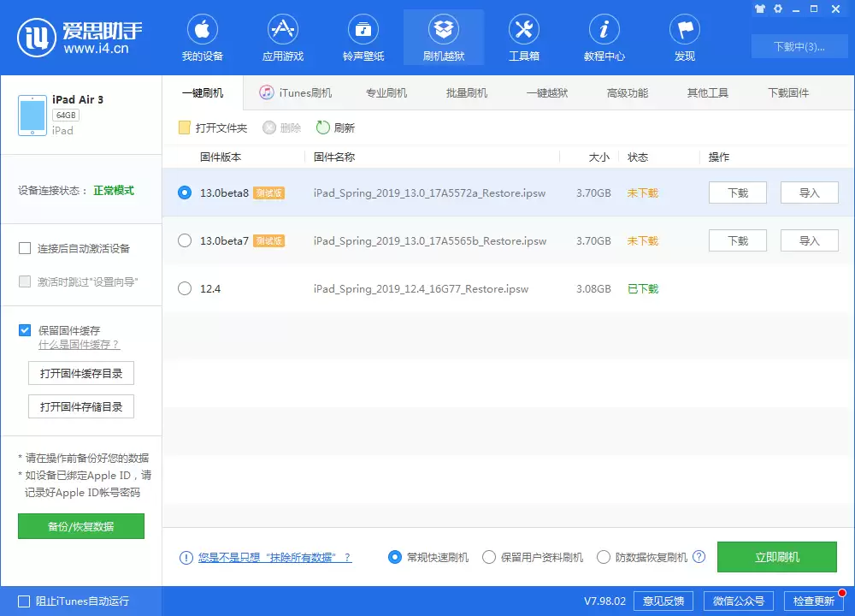
Task: Click iPad_Spring_2019_13.0_17A5565b_Restore.ipsw filename
Action: 430,240
